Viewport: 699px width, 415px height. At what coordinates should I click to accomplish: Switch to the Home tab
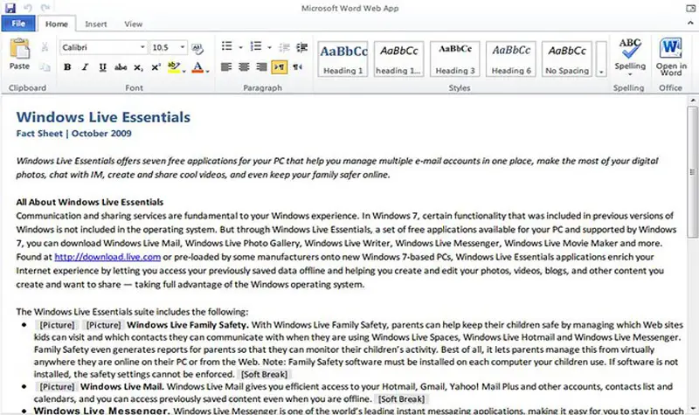57,24
